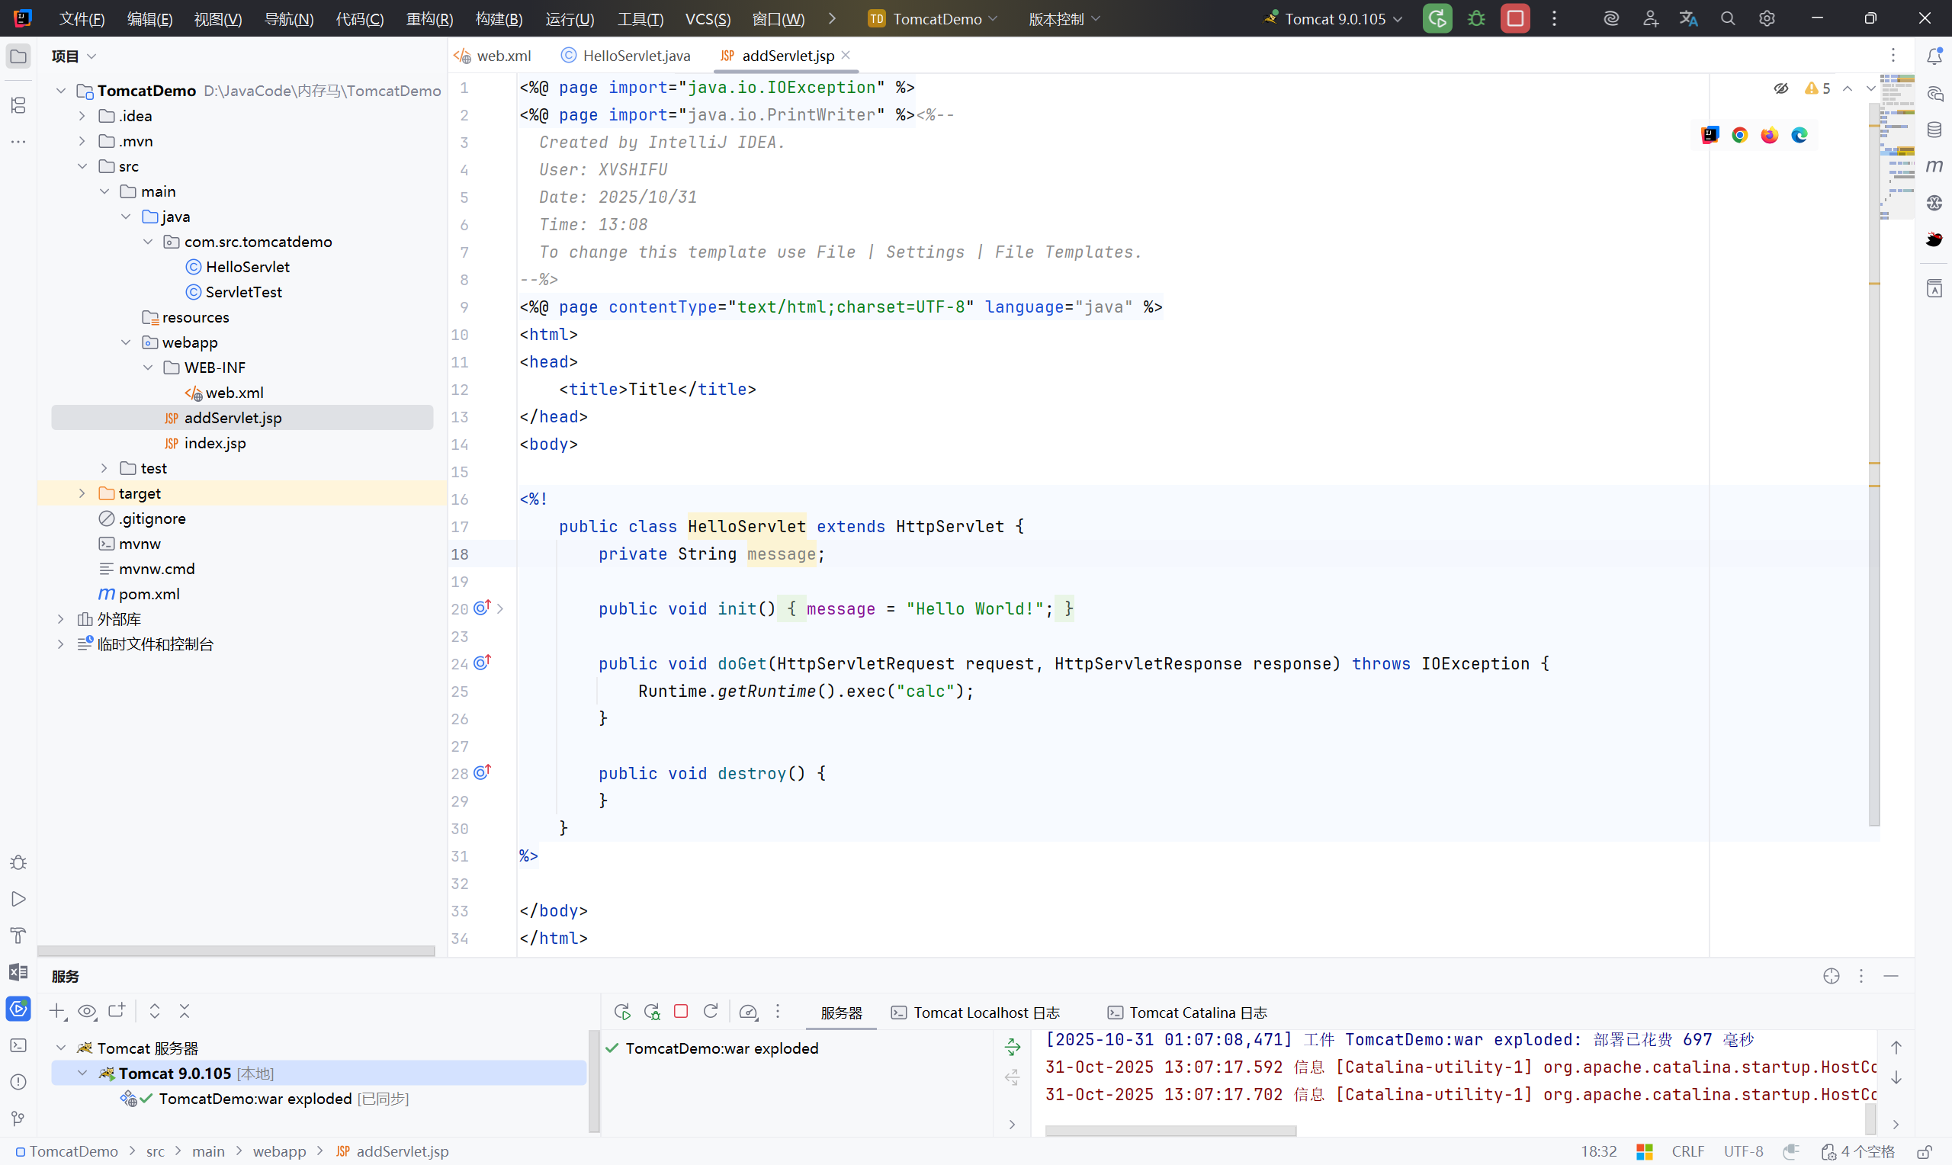Screen dimensions: 1952x1165
Task: Open preview in the Firefox browser icon
Action: [x=1769, y=135]
